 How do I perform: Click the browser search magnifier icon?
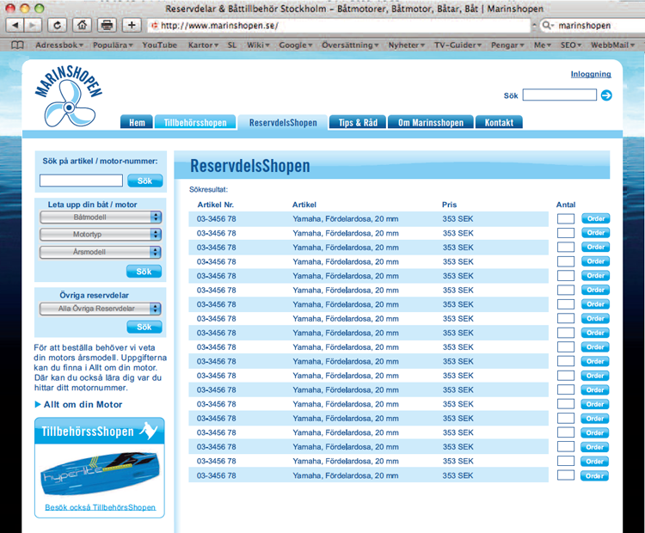pyautogui.click(x=547, y=25)
